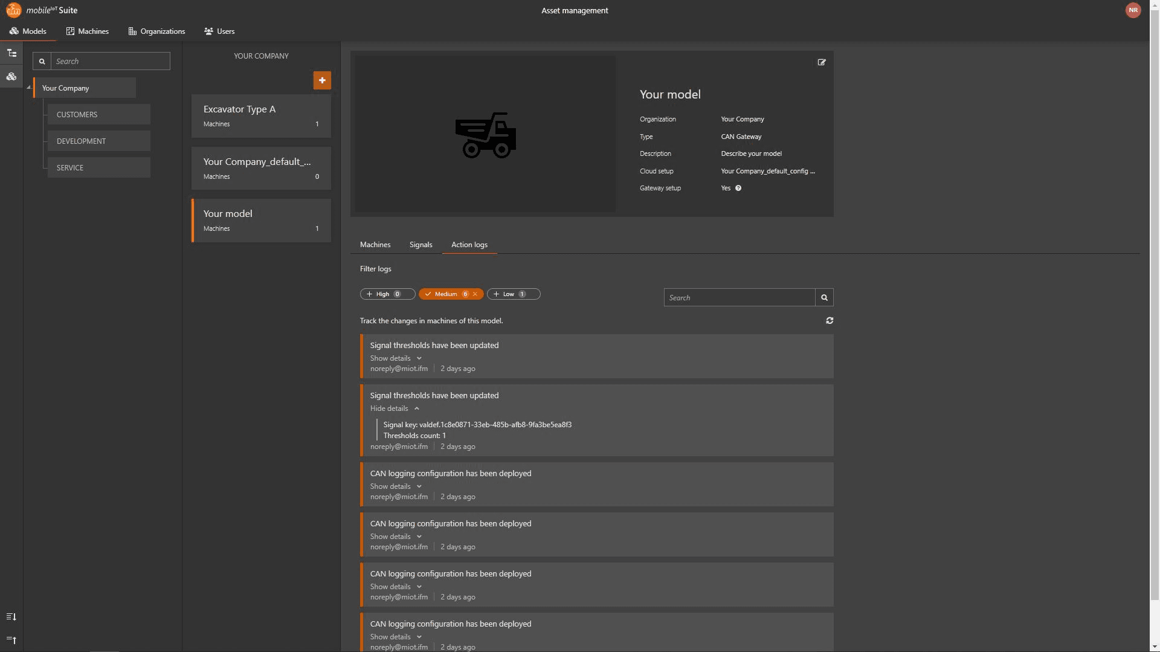Screen dimensions: 1160x652
Task: Open the Gateway setup help icon
Action: [x=738, y=189]
